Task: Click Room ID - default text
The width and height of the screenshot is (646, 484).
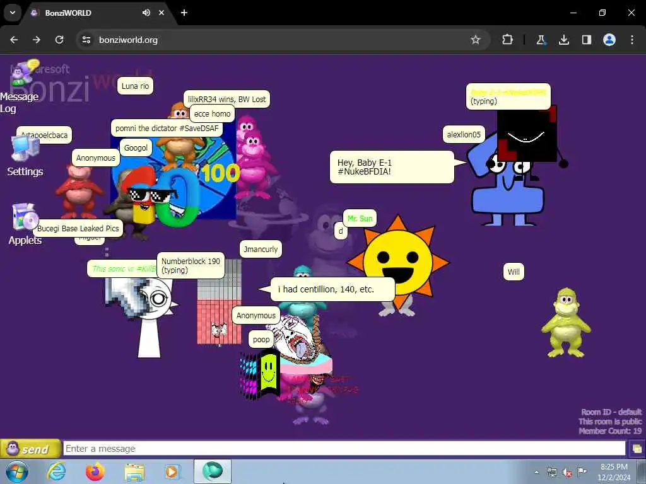Action: pyautogui.click(x=611, y=412)
